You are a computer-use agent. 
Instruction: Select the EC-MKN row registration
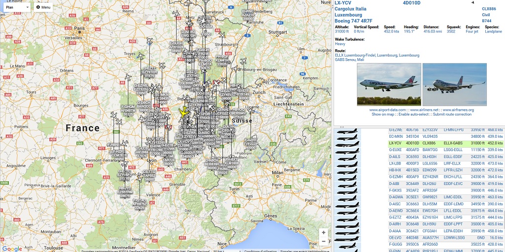point(396,136)
